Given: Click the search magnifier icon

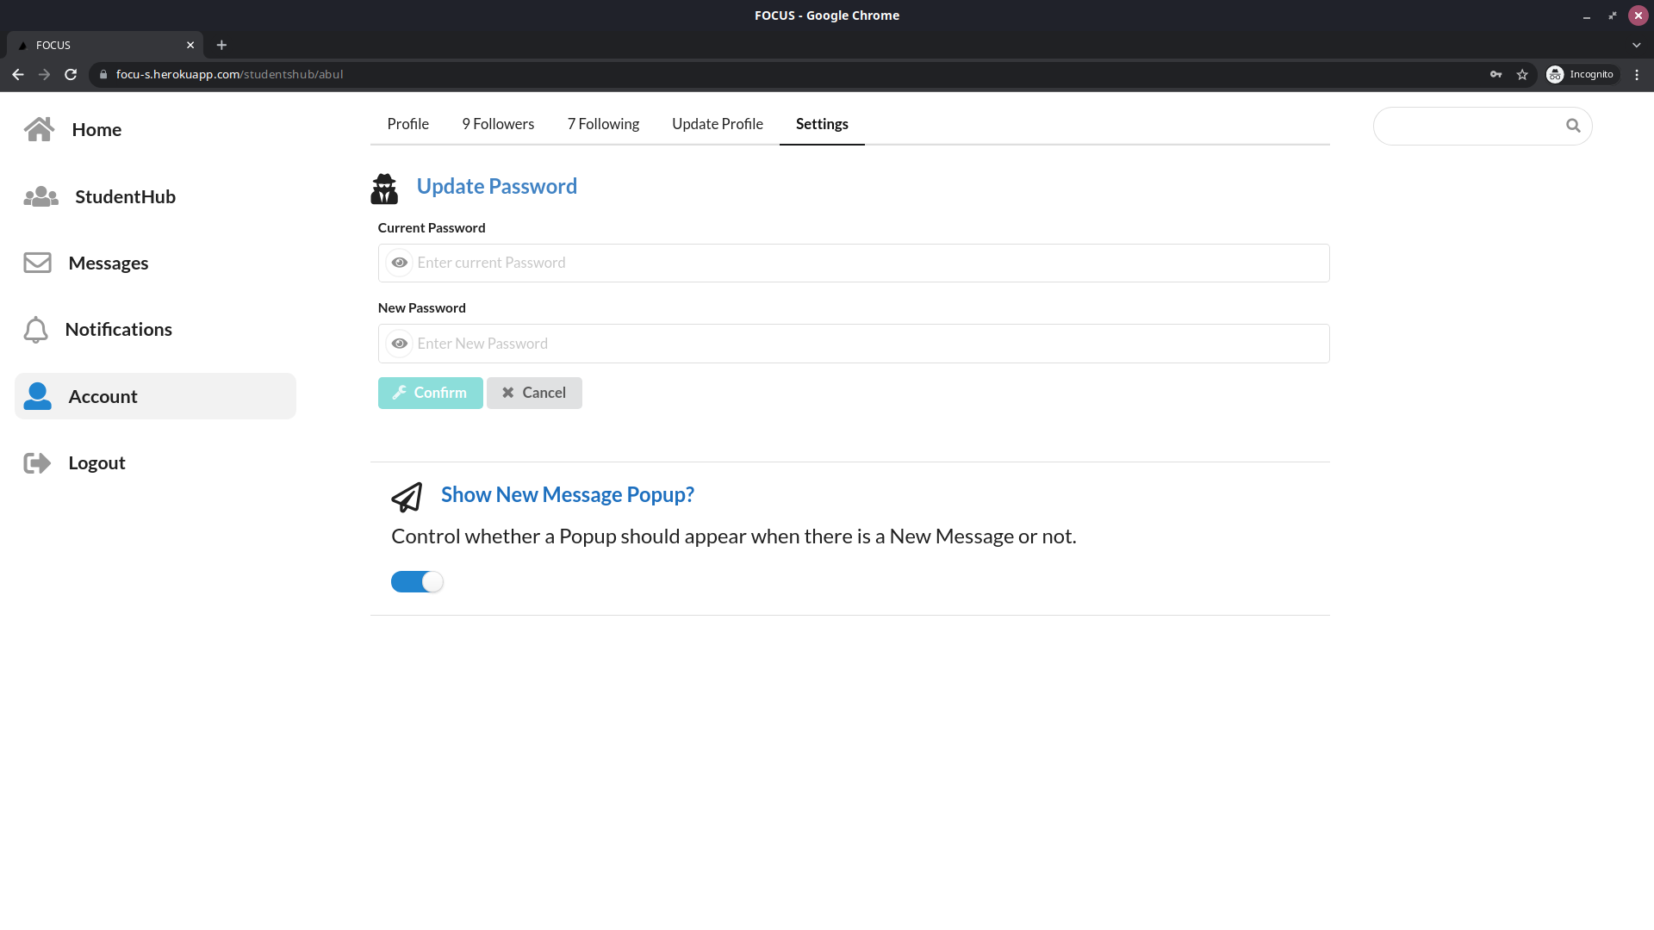Looking at the screenshot, I should point(1573,126).
